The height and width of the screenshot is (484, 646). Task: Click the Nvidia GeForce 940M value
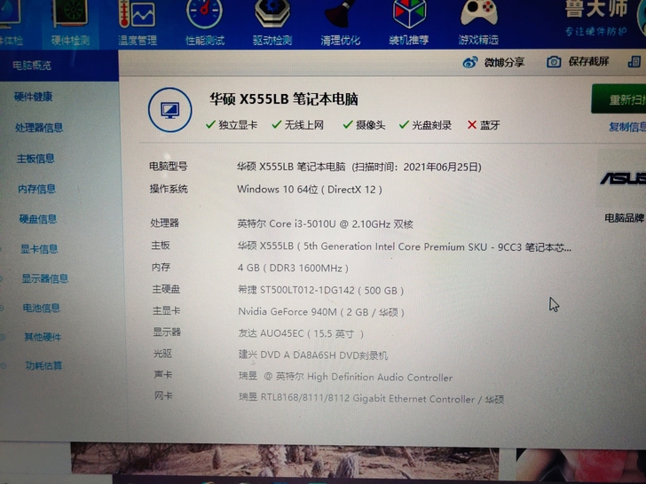321,312
